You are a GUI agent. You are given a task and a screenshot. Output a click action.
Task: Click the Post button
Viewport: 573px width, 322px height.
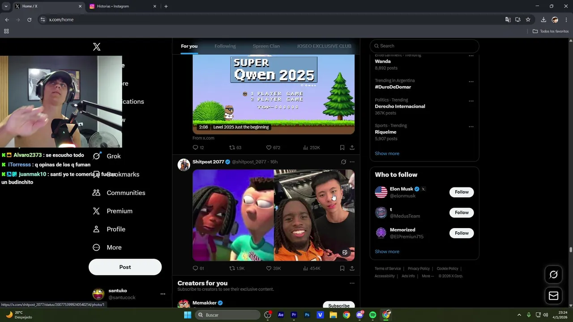click(x=125, y=267)
